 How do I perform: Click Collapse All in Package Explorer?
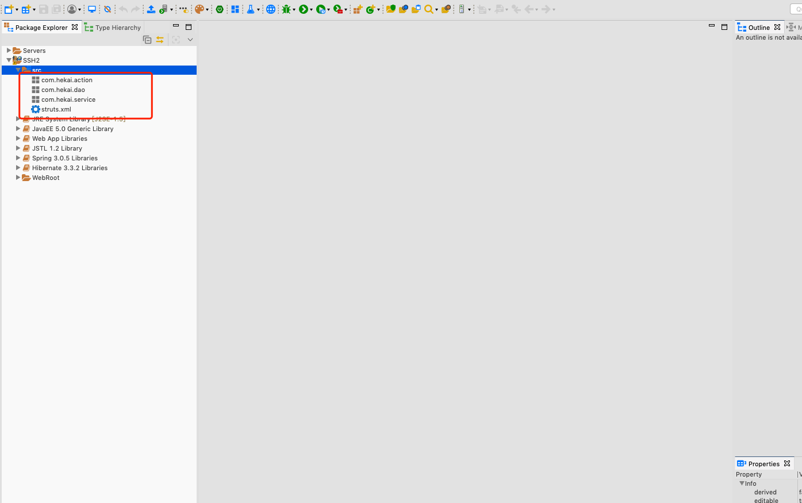pyautogui.click(x=147, y=40)
